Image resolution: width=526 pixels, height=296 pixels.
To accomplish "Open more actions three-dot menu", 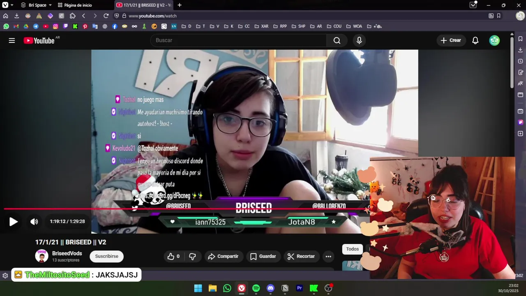I will (x=328, y=256).
